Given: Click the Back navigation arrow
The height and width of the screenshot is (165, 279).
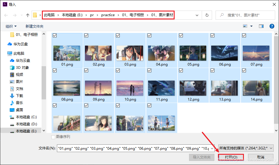Looking at the screenshot, I should click(6, 15).
